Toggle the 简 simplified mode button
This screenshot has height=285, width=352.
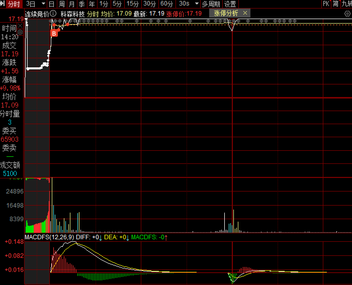click(336, 4)
